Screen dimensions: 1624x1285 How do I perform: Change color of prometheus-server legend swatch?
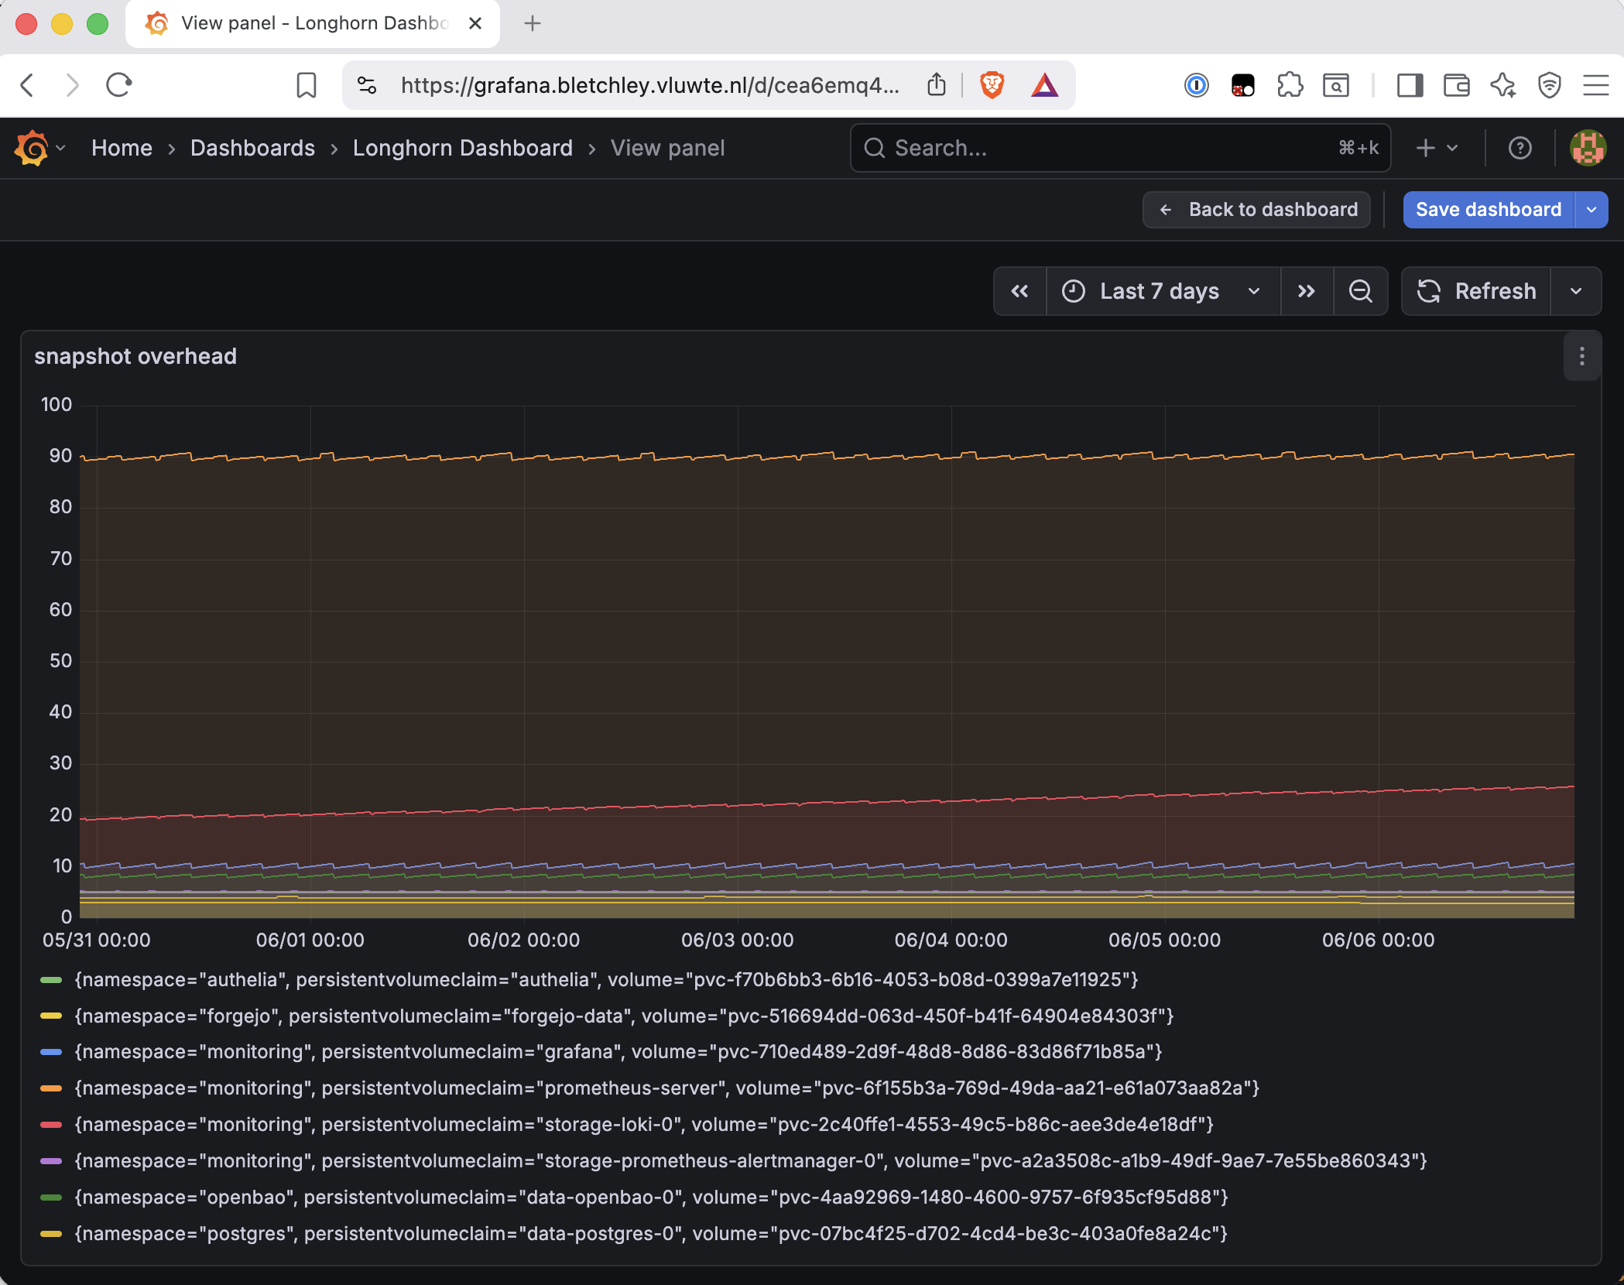[51, 1088]
